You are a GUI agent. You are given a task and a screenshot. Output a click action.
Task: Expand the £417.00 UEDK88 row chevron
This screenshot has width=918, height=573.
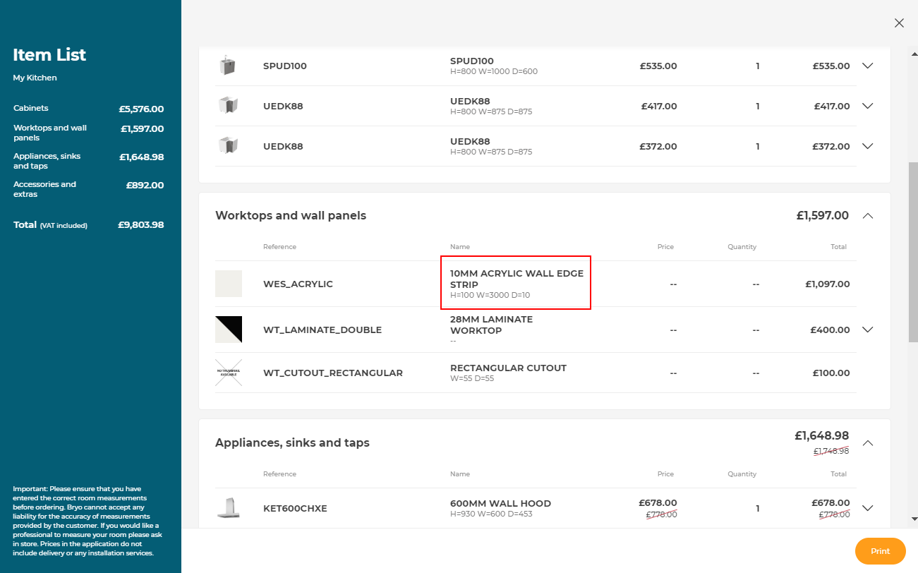tap(868, 107)
